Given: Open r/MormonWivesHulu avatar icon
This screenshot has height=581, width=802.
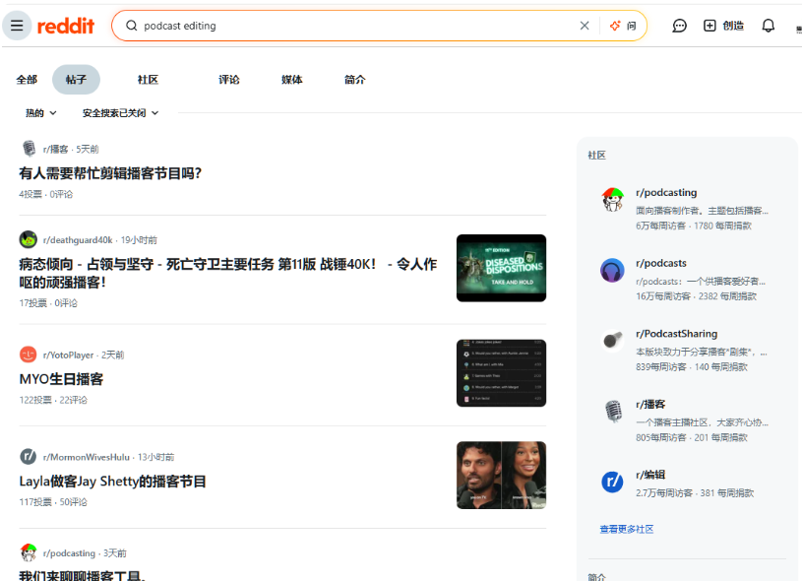Looking at the screenshot, I should click(x=29, y=457).
